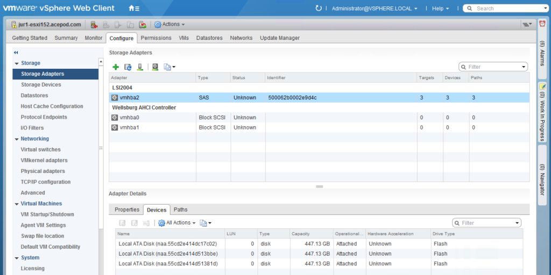
Task: Collapse the Storage section
Action: [x=17, y=63]
